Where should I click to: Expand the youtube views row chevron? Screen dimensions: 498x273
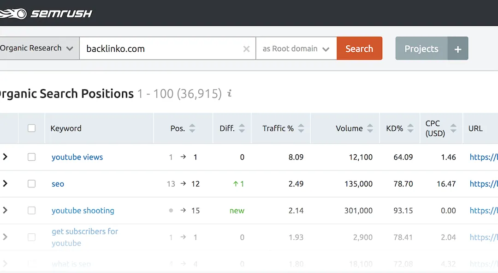[5, 157]
